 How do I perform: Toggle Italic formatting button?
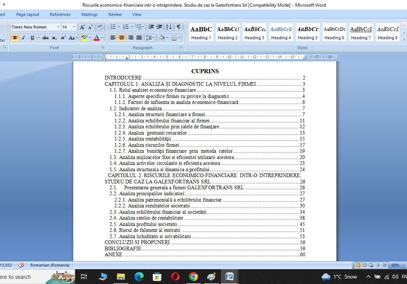tap(23, 38)
